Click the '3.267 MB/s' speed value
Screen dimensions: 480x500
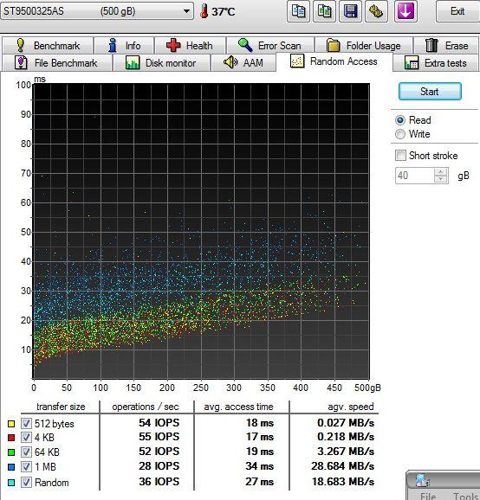346,452
